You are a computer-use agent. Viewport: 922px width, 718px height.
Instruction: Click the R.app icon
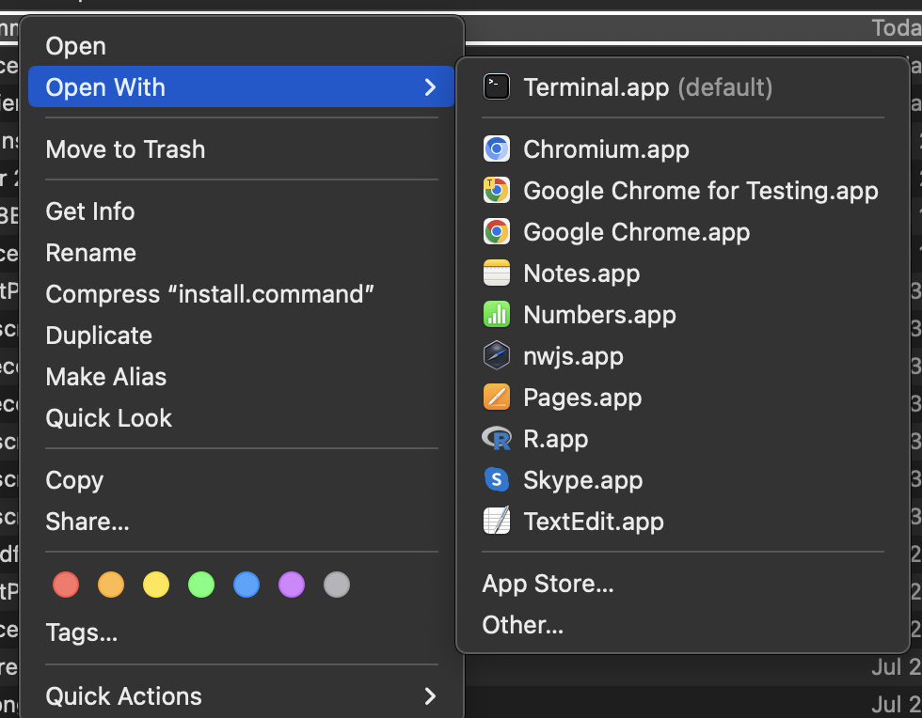pos(497,439)
